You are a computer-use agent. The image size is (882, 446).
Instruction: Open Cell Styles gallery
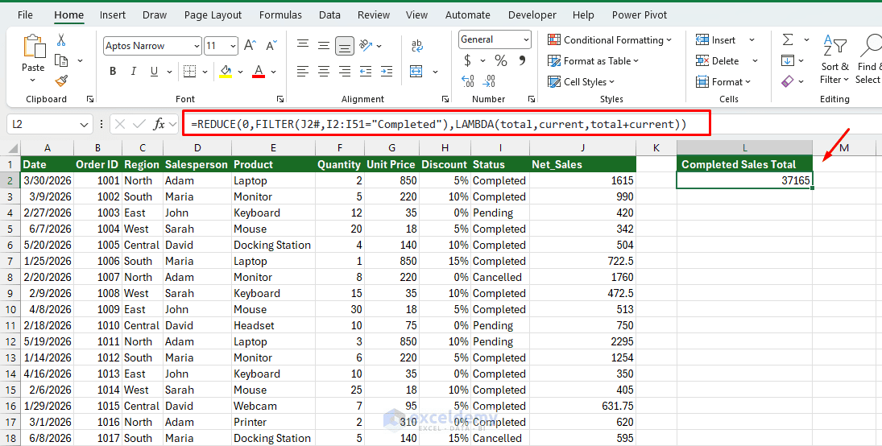(581, 81)
